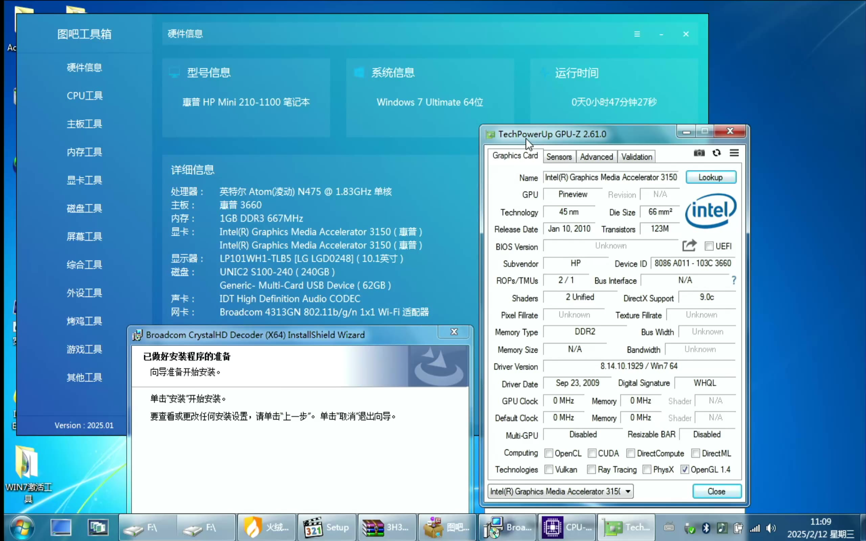This screenshot has height=541, width=866.
Task: Toggle the UEFI checkbox
Action: point(709,246)
